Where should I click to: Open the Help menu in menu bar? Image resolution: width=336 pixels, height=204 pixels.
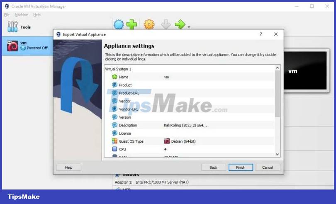point(37,15)
